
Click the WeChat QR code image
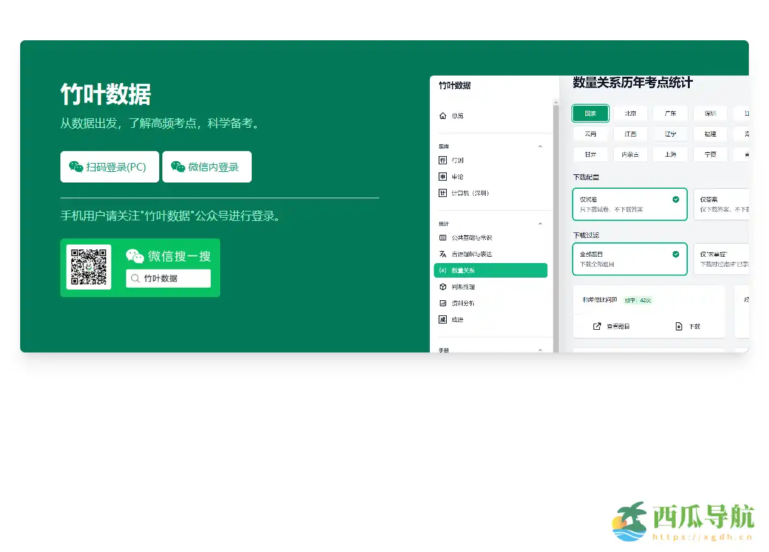click(89, 266)
